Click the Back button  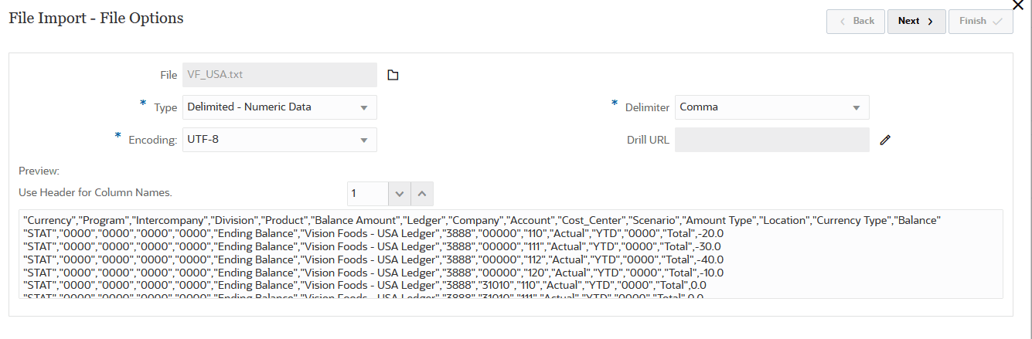(x=856, y=22)
